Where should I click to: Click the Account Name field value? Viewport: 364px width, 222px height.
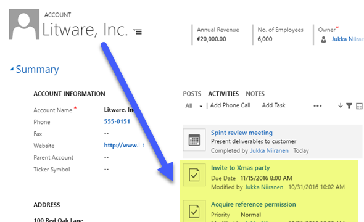pos(119,110)
